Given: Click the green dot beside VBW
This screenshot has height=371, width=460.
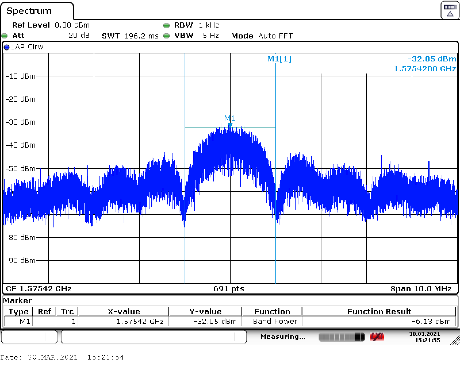Looking at the screenshot, I should click(166, 36).
